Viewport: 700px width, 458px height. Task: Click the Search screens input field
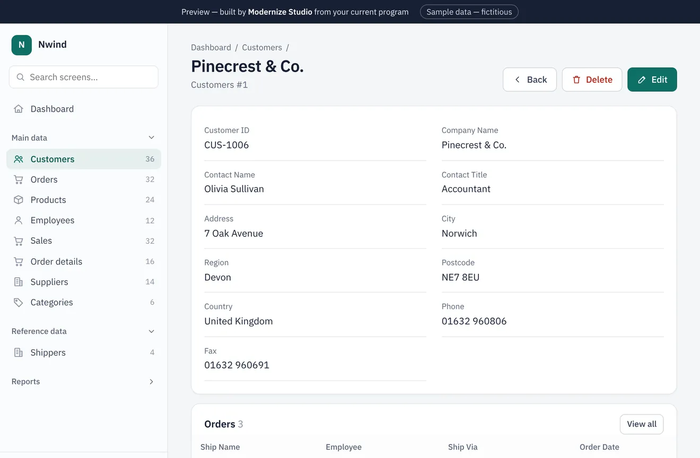[x=84, y=77]
